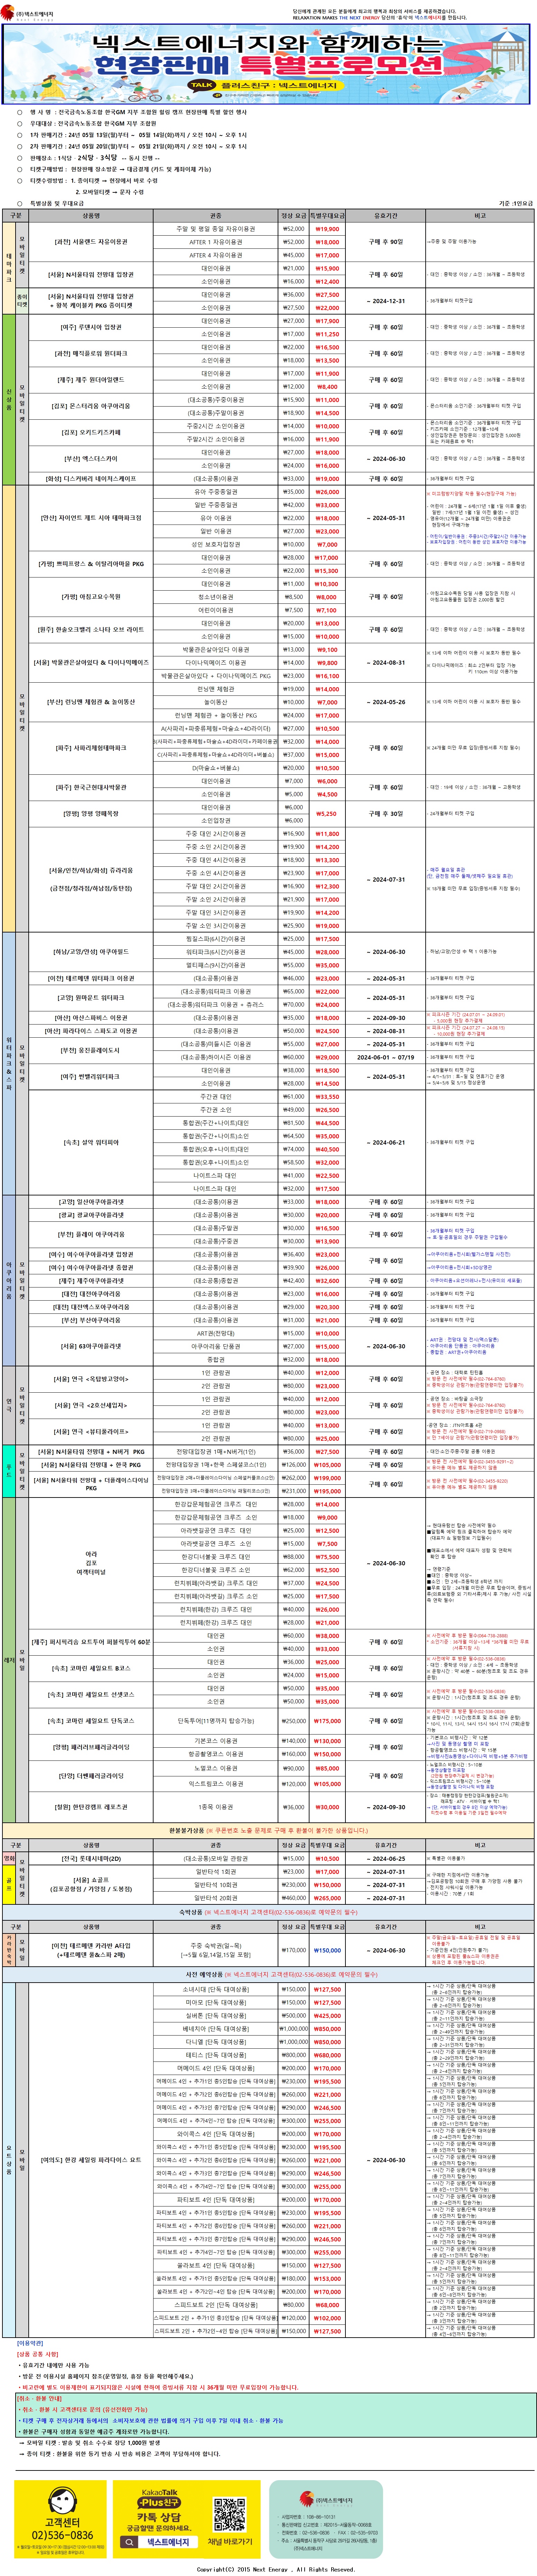Click the [파주] 사파리체험테마파크 product name
Viewport: 537px width, 2576px height.
[91, 748]
